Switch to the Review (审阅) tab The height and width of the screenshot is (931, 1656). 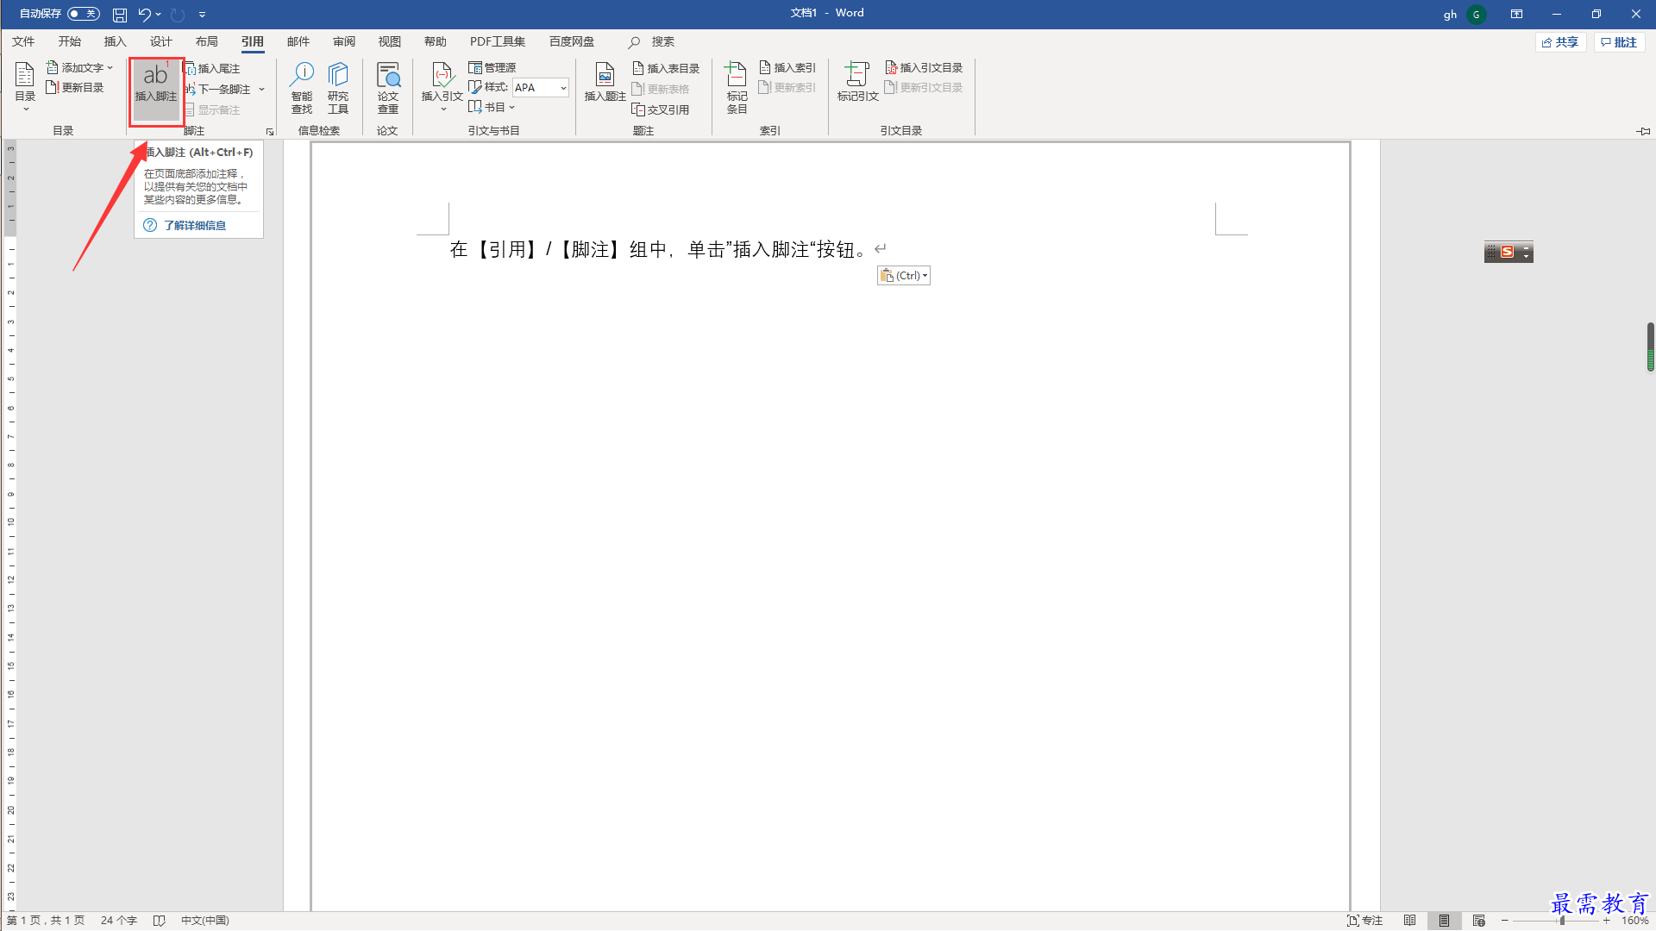point(343,41)
